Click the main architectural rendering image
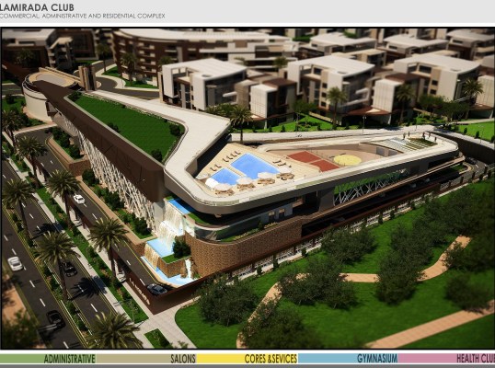 pyautogui.click(x=247, y=188)
